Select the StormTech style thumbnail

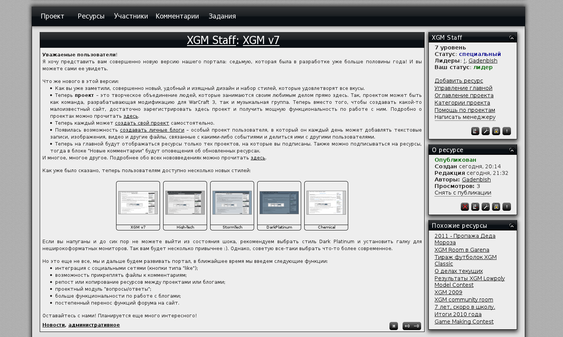(232, 206)
